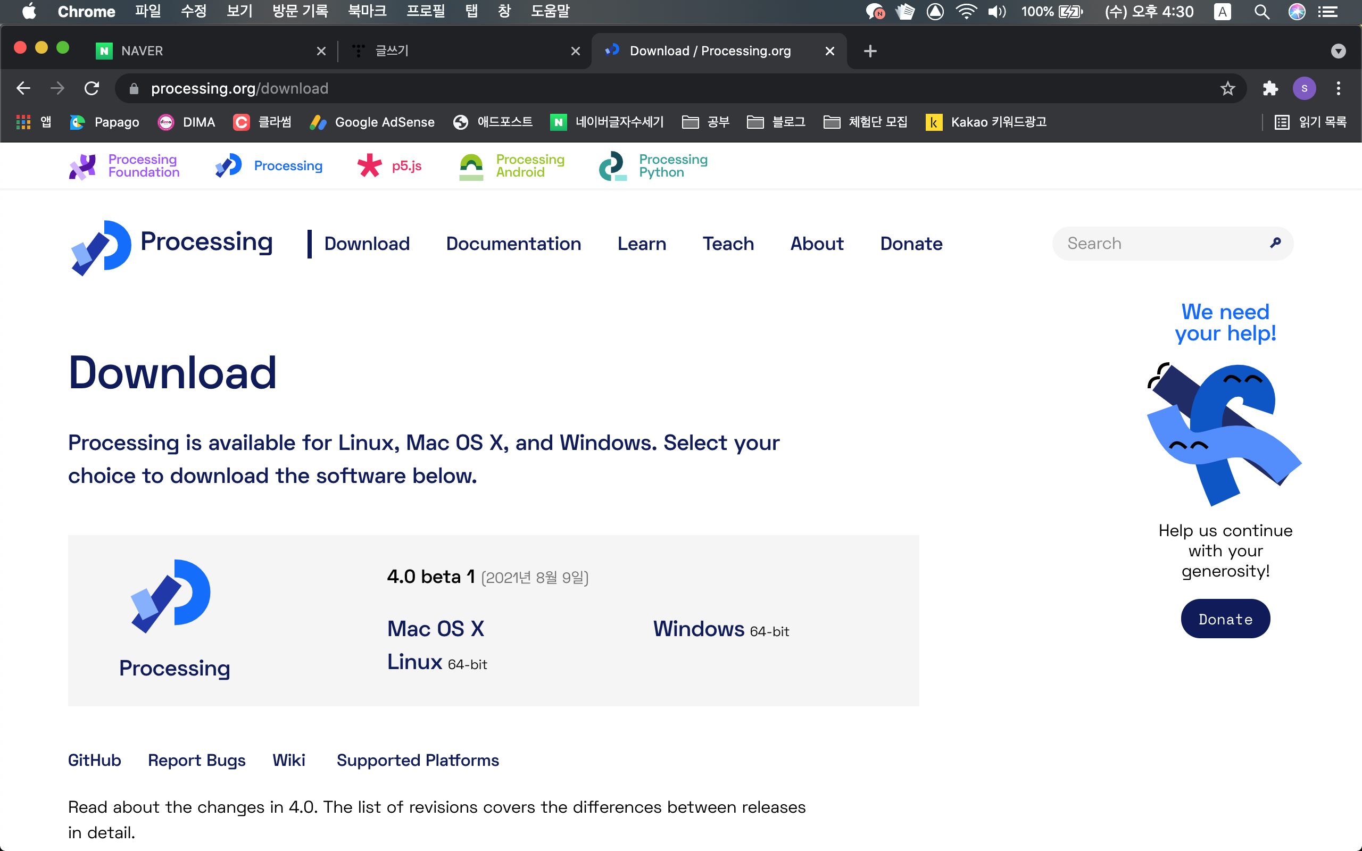
Task: Open the 북마크 menu in menu bar
Action: point(367,11)
